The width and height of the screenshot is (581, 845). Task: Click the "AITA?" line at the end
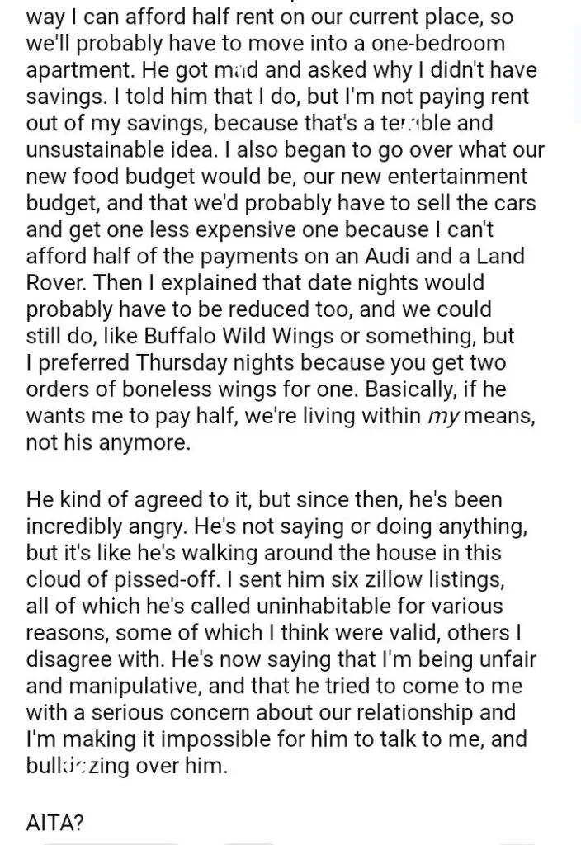coord(55,823)
